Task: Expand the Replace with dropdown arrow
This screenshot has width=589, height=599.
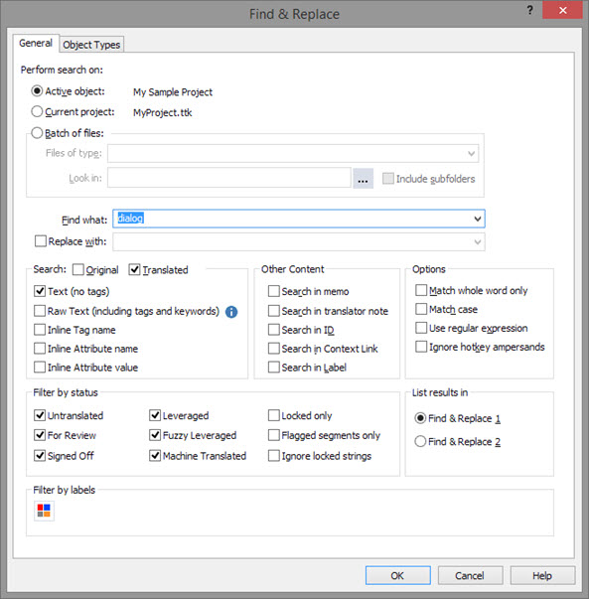Action: click(477, 242)
